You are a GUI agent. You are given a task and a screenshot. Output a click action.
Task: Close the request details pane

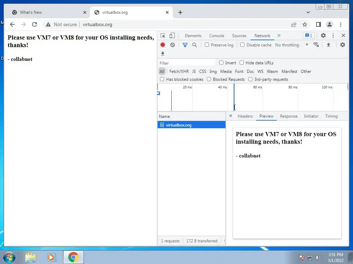click(231, 116)
